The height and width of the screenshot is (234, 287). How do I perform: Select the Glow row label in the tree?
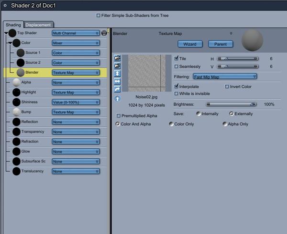26,151
